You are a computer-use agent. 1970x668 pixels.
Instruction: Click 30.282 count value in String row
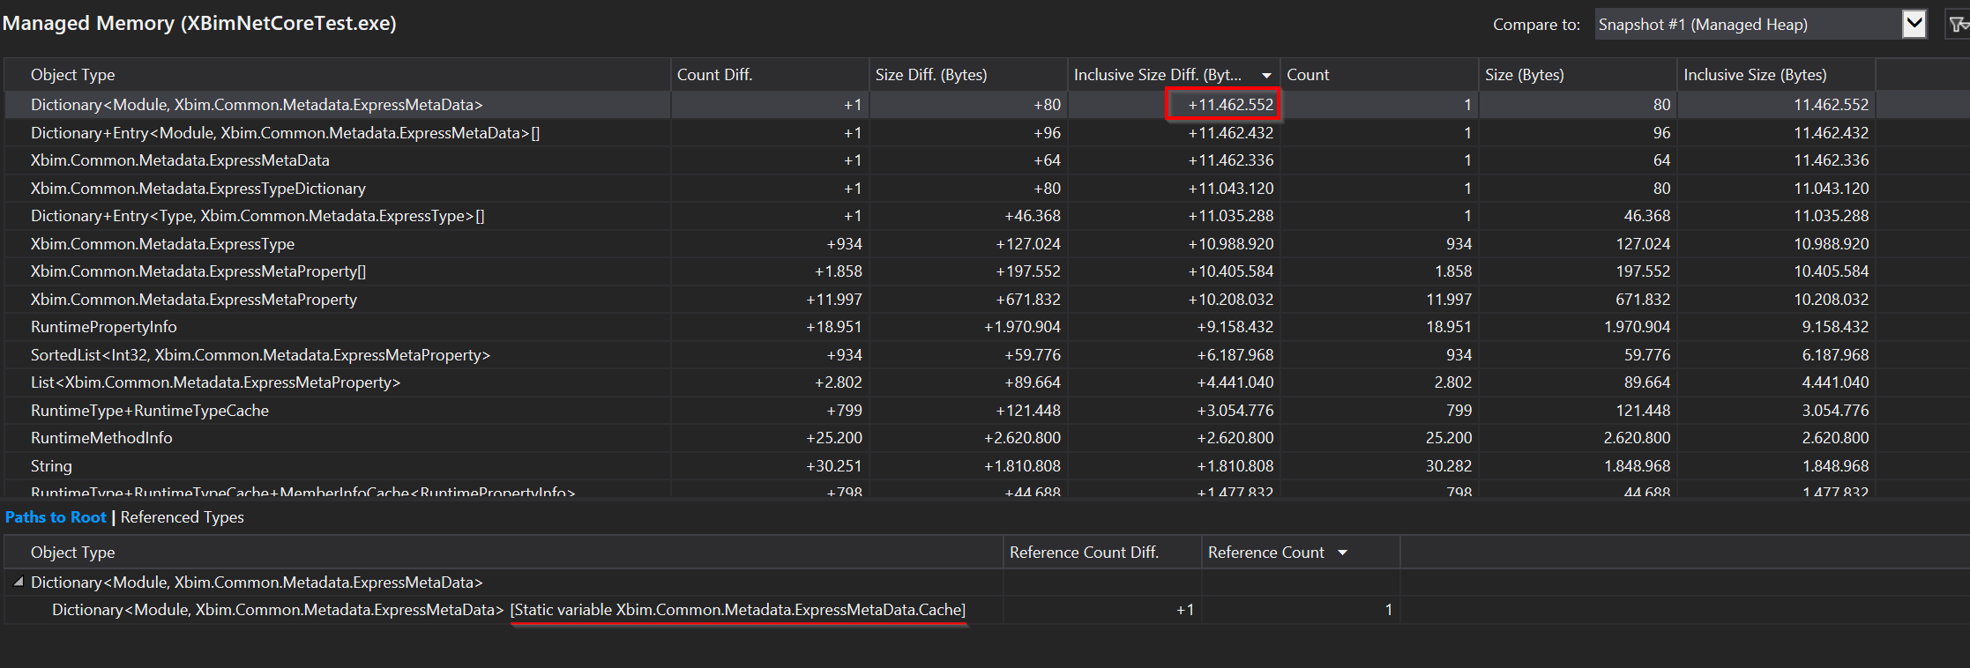[1448, 466]
